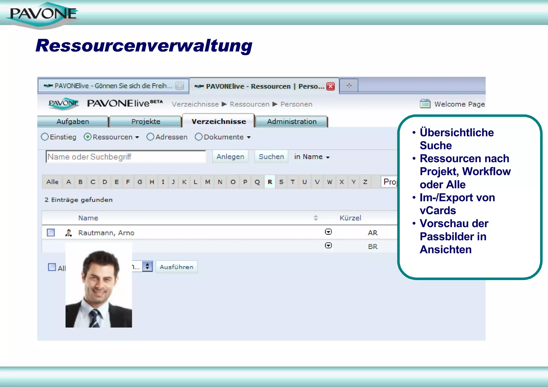The width and height of the screenshot is (548, 387).
Task: Click person icon beside Rautmann, Arno
Action: [68, 233]
